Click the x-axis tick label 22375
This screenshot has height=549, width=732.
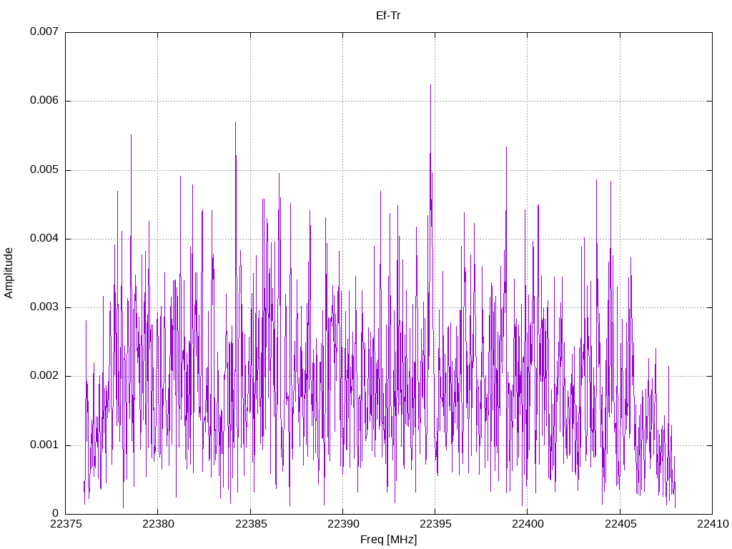pyautogui.click(x=66, y=524)
